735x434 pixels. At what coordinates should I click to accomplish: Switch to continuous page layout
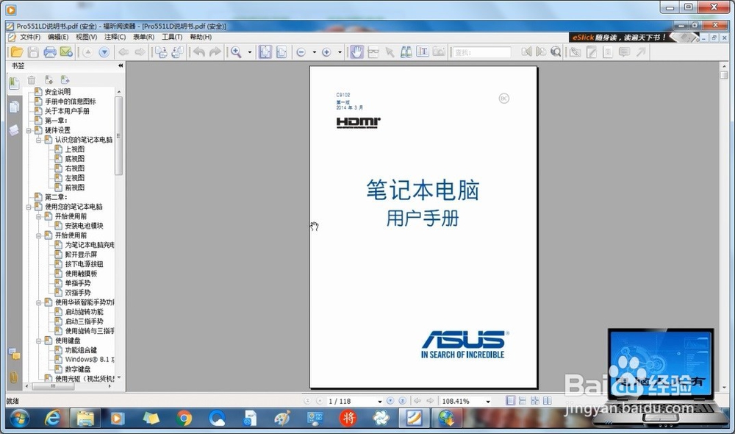[523, 401]
